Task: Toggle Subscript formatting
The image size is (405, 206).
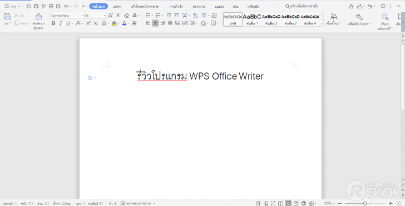Action: point(96,23)
